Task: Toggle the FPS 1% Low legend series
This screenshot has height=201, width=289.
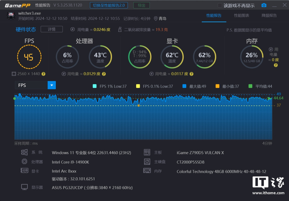Action: (109, 86)
